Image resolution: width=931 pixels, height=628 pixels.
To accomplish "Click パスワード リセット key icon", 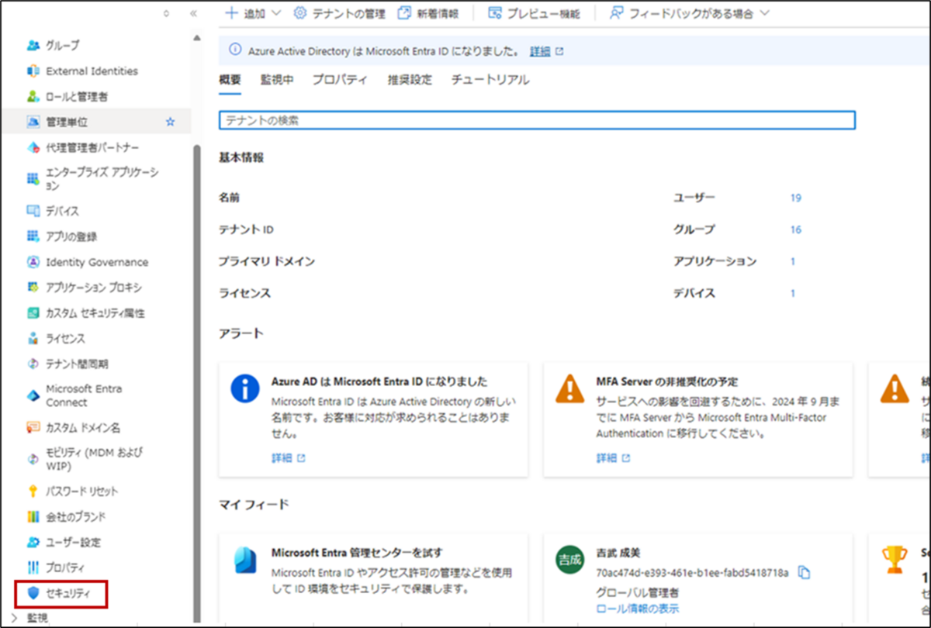I will coord(33,491).
